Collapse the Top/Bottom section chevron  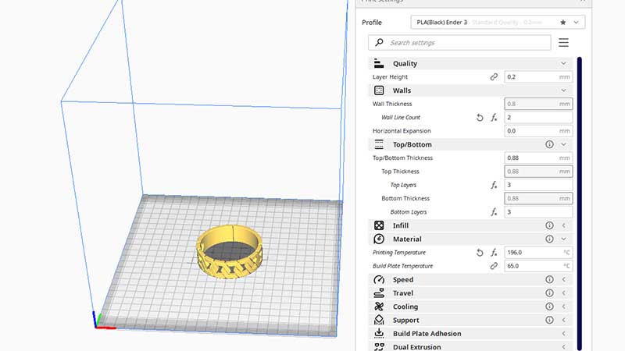[x=563, y=144]
